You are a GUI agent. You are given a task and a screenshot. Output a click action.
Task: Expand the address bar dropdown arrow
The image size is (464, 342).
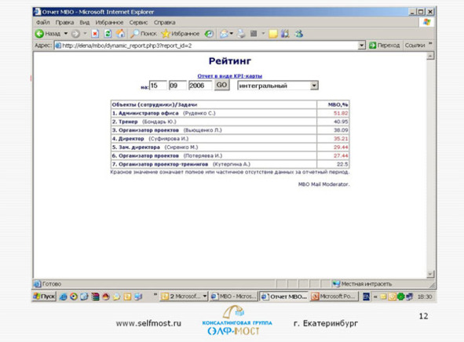coord(361,45)
